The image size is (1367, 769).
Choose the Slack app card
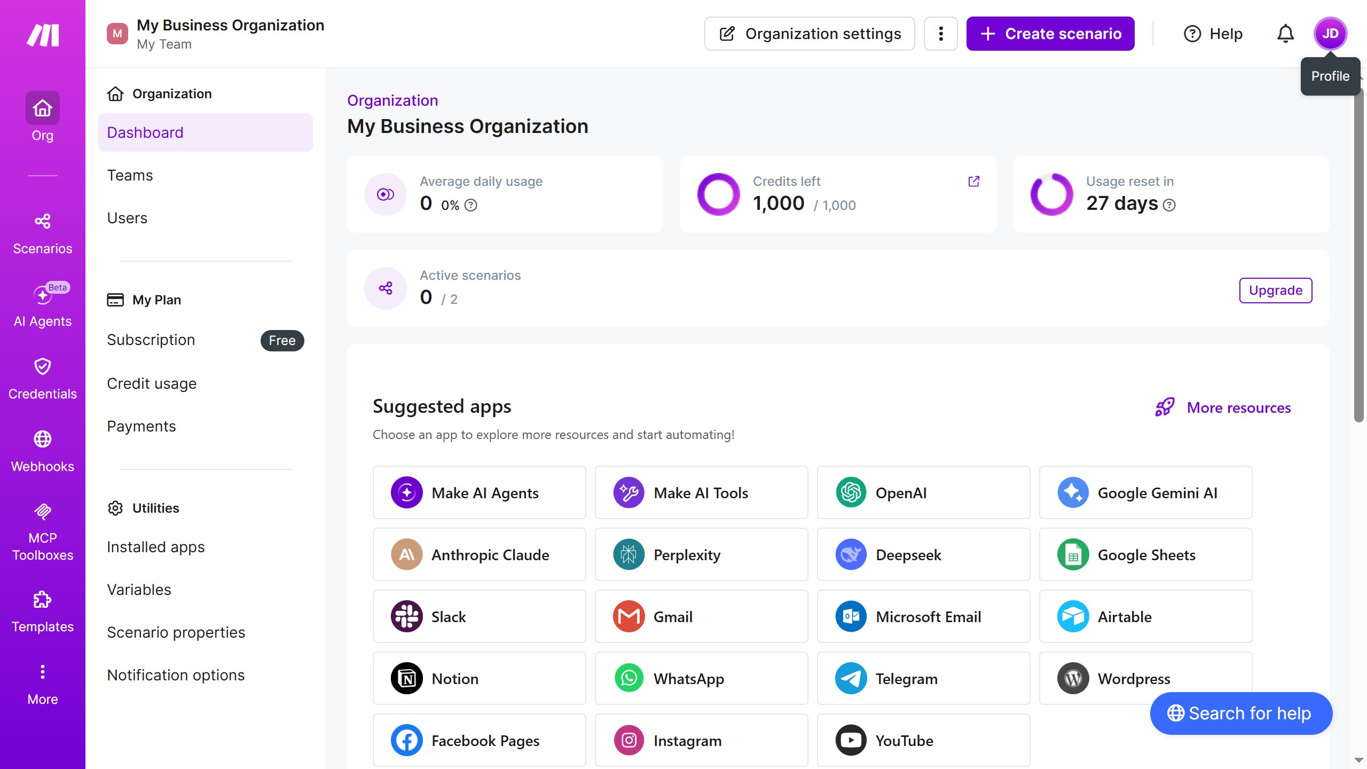pyautogui.click(x=480, y=616)
